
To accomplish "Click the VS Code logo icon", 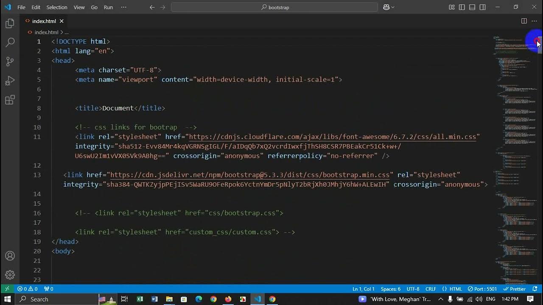I will click(x=8, y=7).
